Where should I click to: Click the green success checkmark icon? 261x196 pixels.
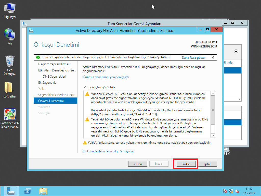click(38, 57)
